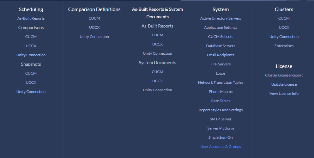Open CUCM under Scheduling Comparisons
Image resolution: width=314 pixels, height=158 pixels.
tap(31, 37)
